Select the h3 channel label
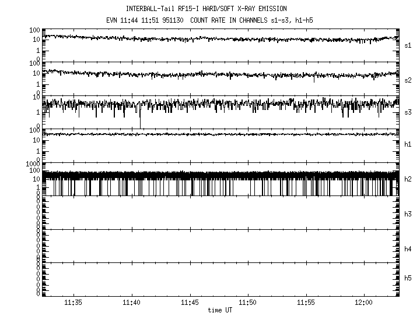The height and width of the screenshot is (320, 420). (408, 213)
